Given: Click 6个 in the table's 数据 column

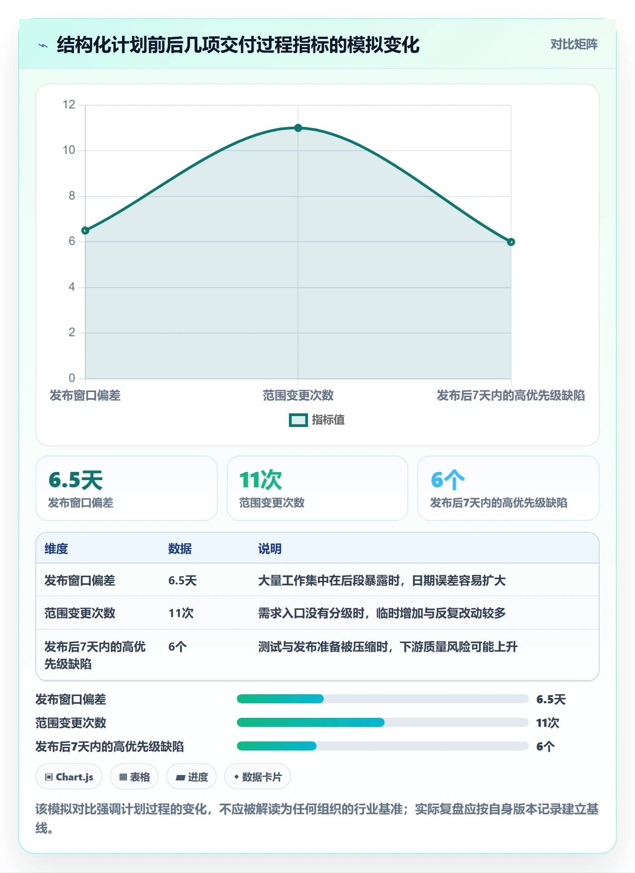Looking at the screenshot, I should (177, 647).
